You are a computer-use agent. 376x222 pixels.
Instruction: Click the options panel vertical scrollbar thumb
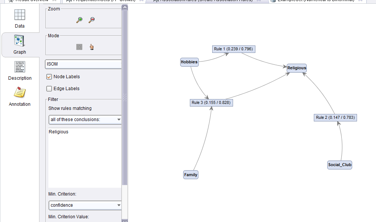pos(125,97)
